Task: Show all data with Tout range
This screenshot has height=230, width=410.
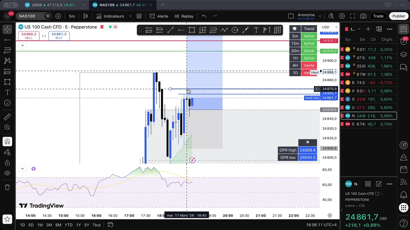Action: (97, 225)
